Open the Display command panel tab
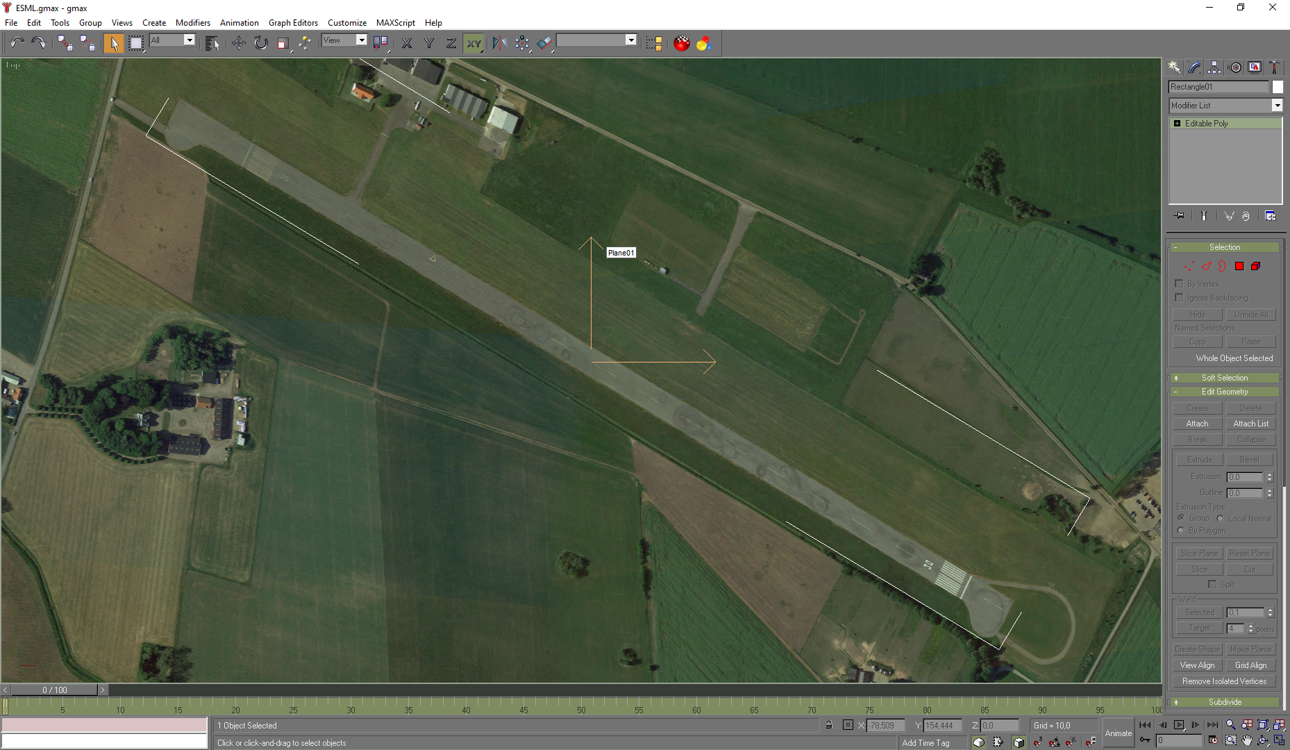 click(x=1255, y=67)
